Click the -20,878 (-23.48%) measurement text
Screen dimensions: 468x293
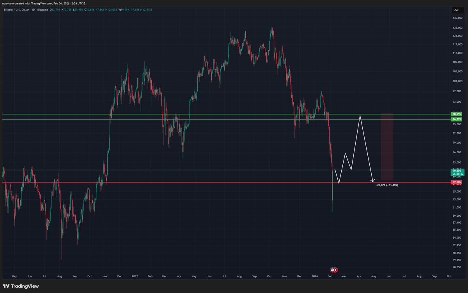(387, 185)
